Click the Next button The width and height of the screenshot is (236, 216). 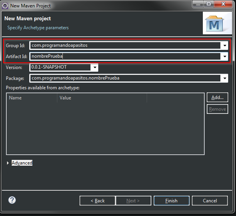pyautogui.click(x=133, y=201)
